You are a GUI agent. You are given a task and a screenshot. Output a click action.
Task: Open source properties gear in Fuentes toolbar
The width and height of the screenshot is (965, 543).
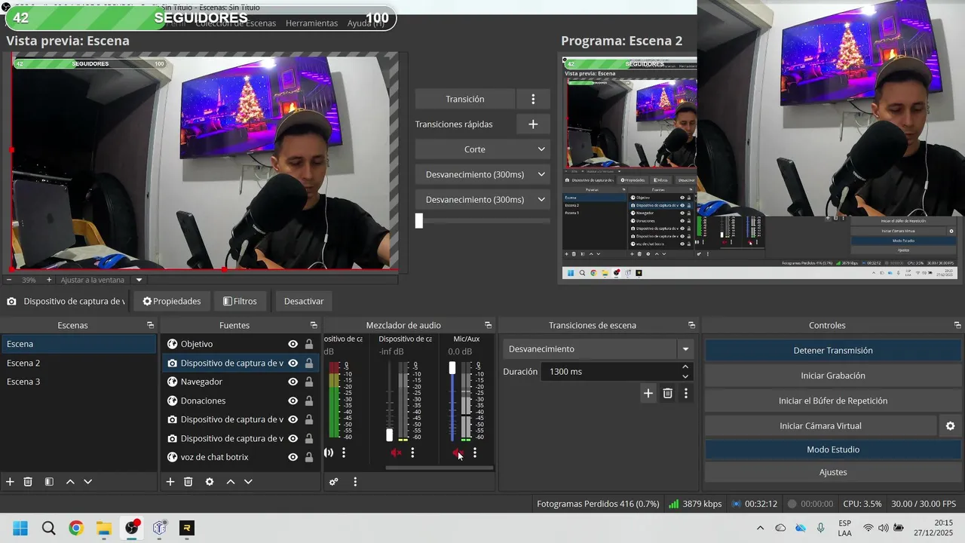click(x=210, y=482)
